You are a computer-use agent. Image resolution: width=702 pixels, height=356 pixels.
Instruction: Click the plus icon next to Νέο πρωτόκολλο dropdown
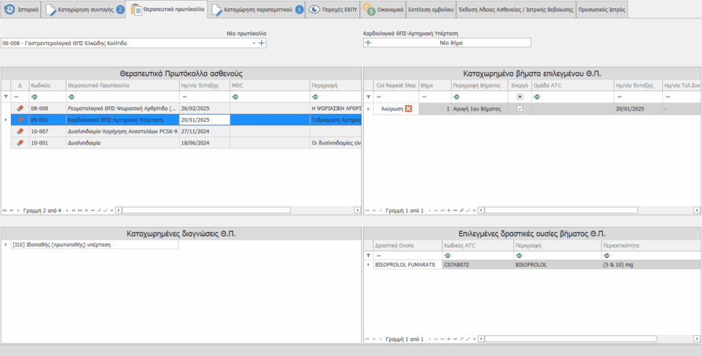tap(261, 43)
